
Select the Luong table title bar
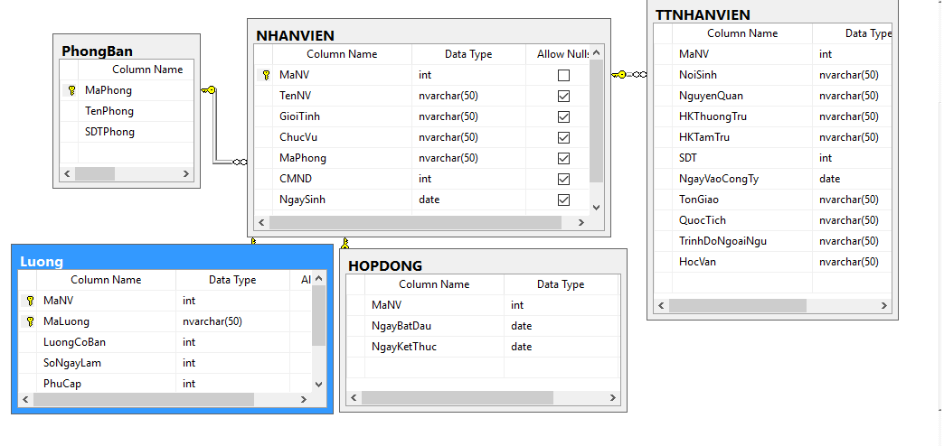172,261
